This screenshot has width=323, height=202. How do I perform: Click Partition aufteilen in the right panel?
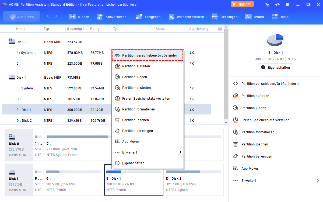pos(255,96)
